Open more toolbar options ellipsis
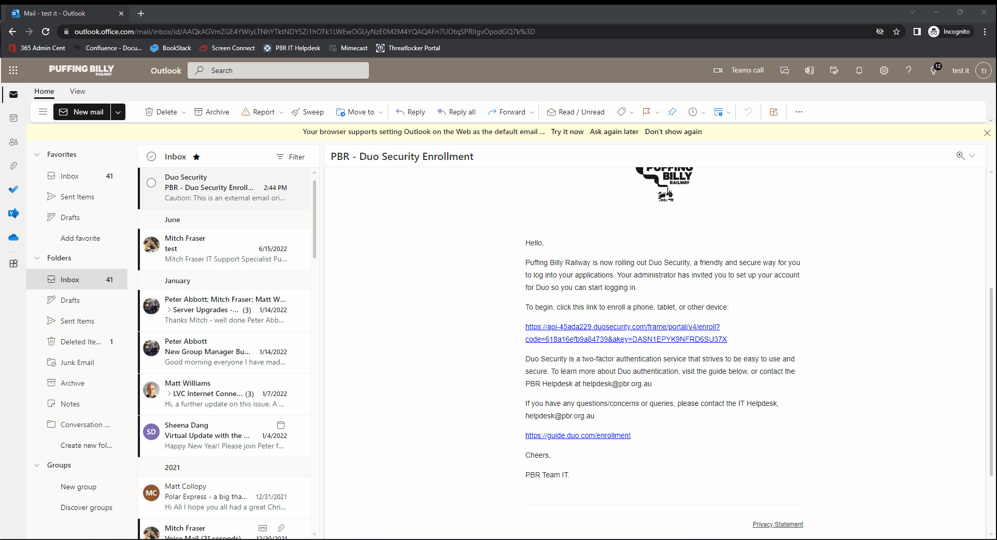997x540 pixels. pyautogui.click(x=799, y=112)
